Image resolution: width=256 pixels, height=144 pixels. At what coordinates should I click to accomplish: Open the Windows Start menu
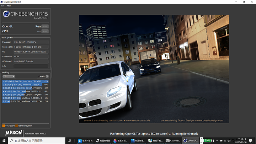[x=4, y=140]
